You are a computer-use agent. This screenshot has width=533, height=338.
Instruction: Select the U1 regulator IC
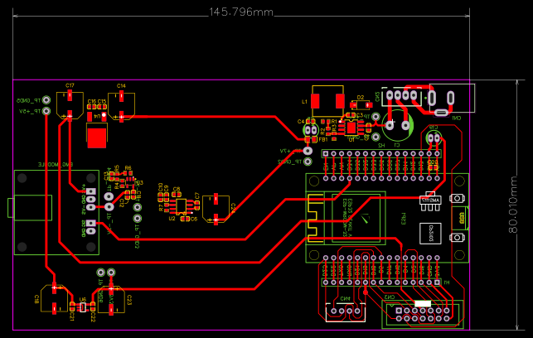point(351,128)
